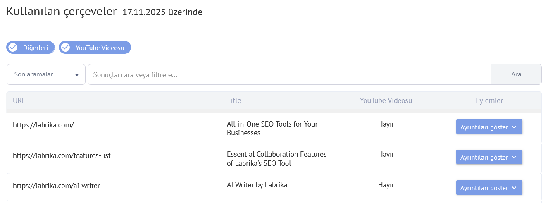548x203 pixels.
Task: Click chevron icon in first Ayrıntıları göster button
Action: (514, 127)
